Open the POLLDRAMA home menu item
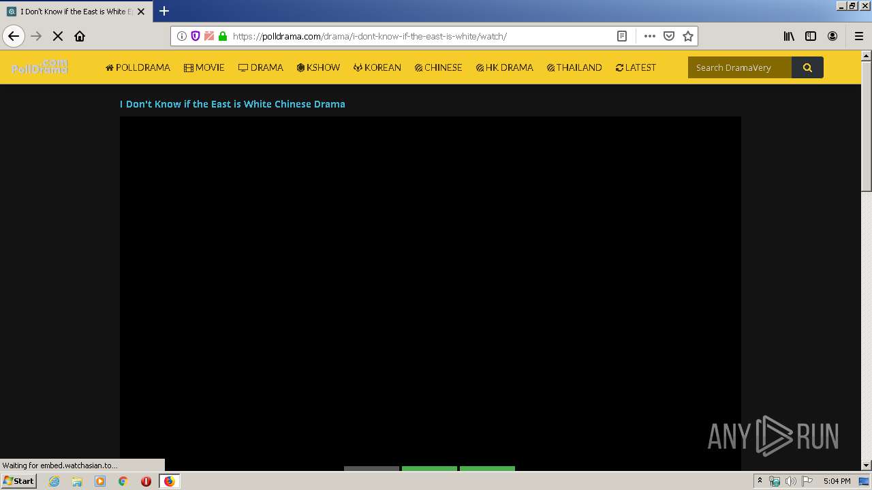Image resolution: width=872 pixels, height=490 pixels. coord(138,67)
